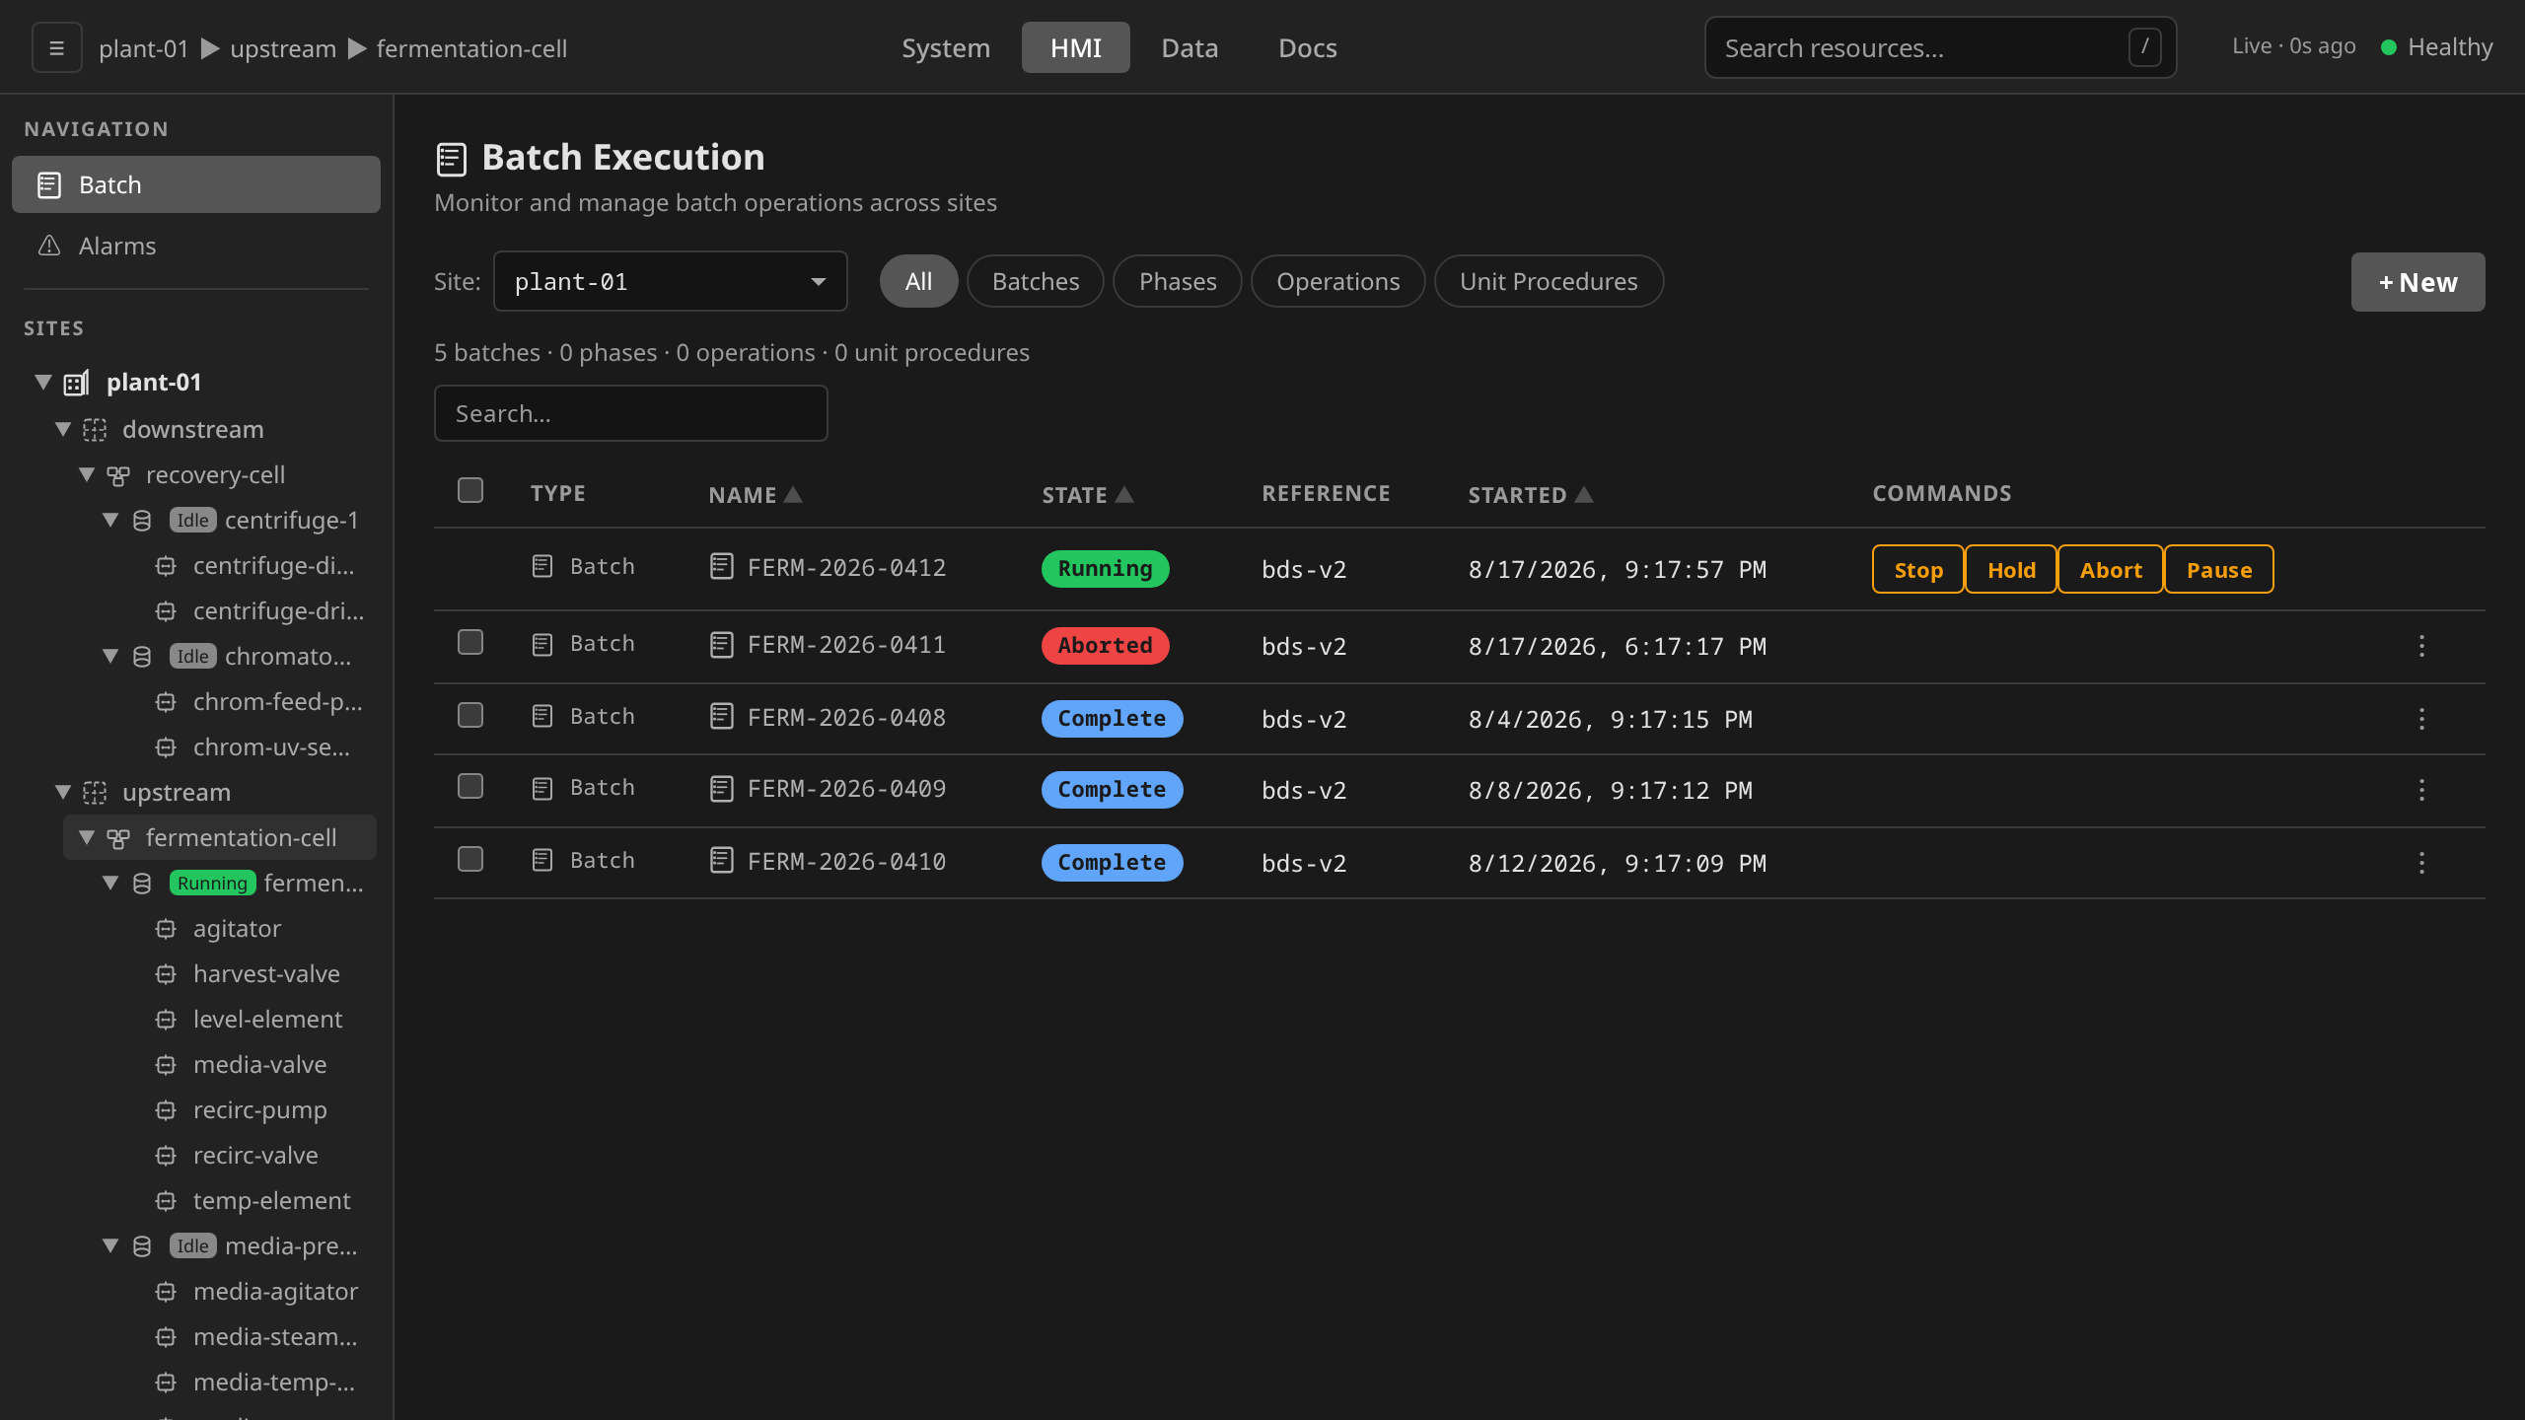Filter by Operations
The height and width of the screenshot is (1420, 2525).
(x=1338, y=281)
